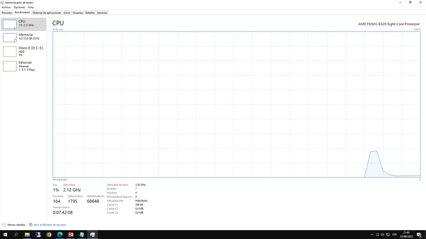426x239 pixels.
Task: Click the Procesadores lógicos label
Action: pyautogui.click(x=119, y=197)
